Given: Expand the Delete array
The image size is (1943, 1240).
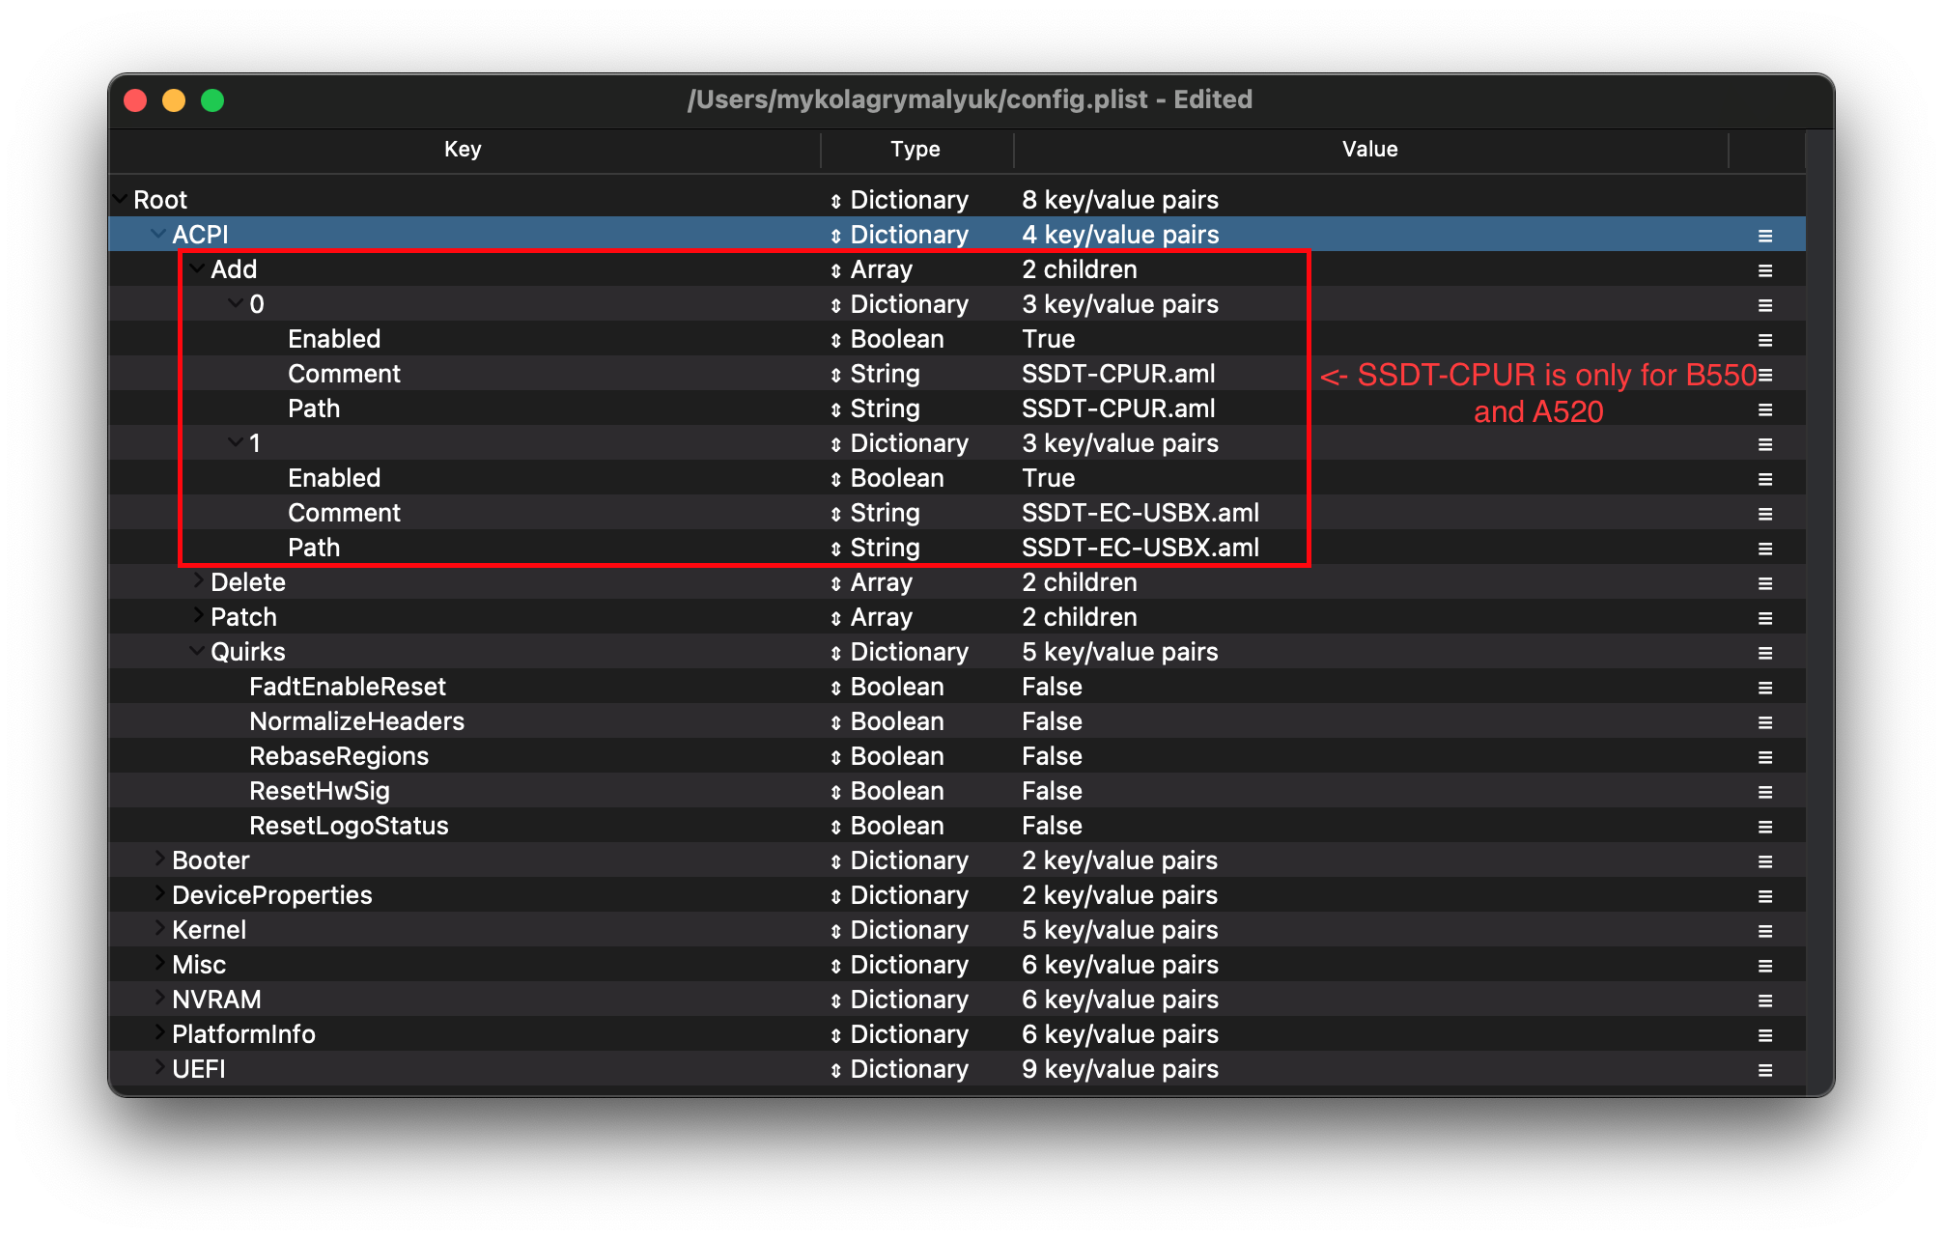Looking at the screenshot, I should [198, 581].
